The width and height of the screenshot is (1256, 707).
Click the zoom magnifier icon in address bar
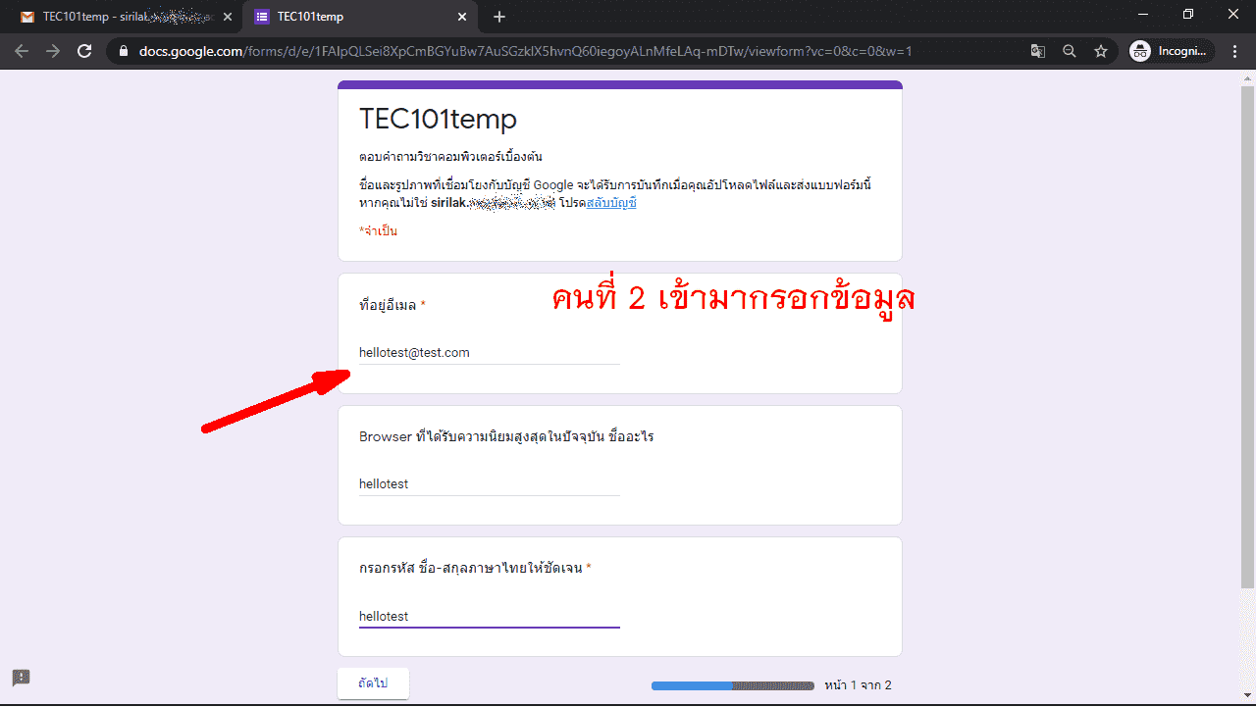[1070, 51]
